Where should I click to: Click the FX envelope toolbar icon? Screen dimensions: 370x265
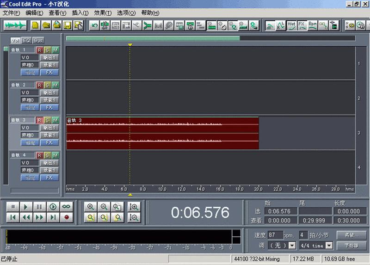(x=302, y=25)
